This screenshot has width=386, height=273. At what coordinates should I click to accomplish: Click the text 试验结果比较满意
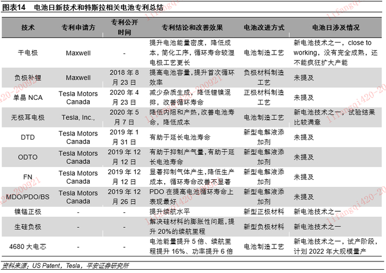[x=334, y=117]
